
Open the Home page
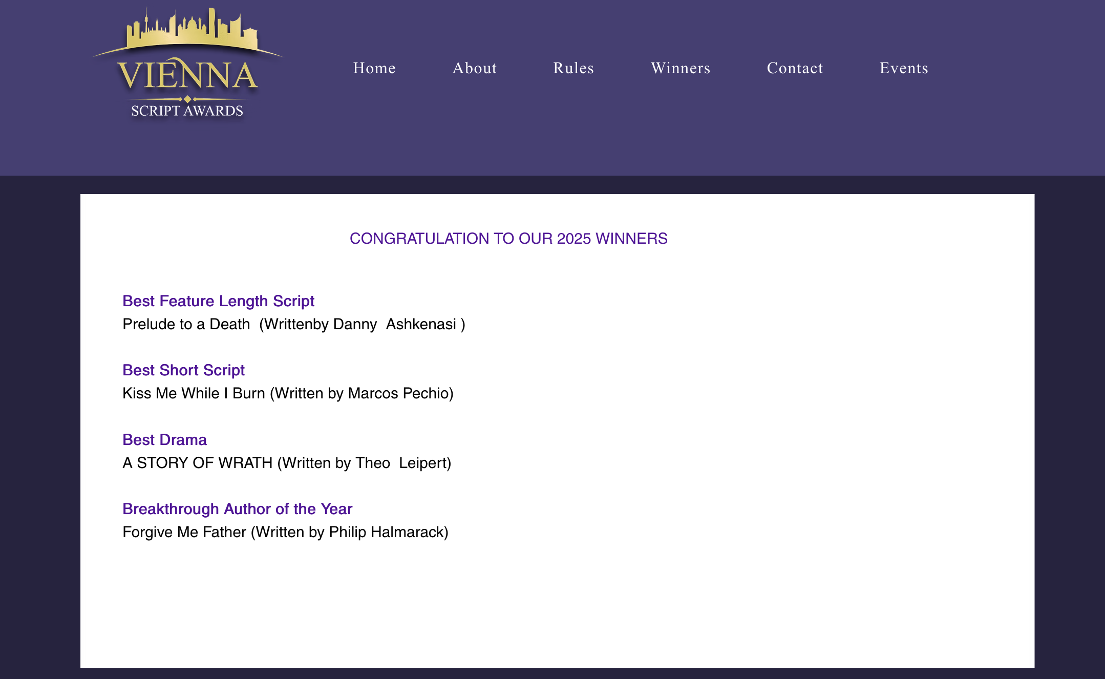tap(374, 68)
